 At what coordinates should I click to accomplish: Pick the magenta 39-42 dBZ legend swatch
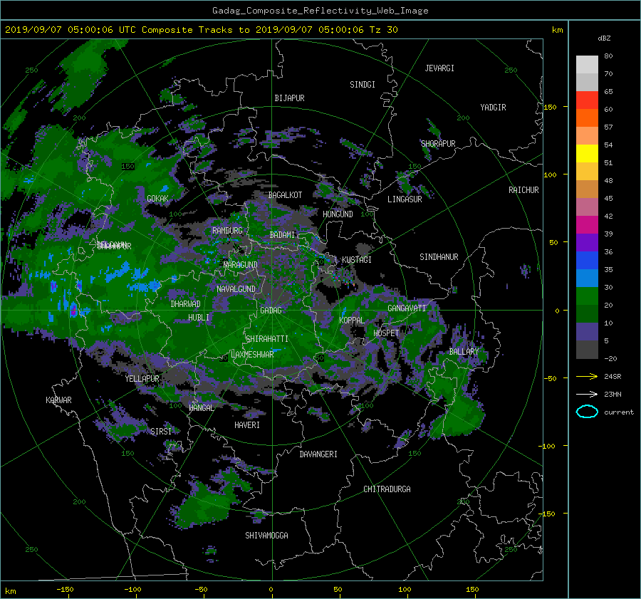click(x=587, y=225)
